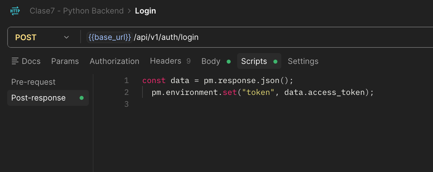Click the "token" string in the script
This screenshot has width=433, height=172.
click(258, 93)
